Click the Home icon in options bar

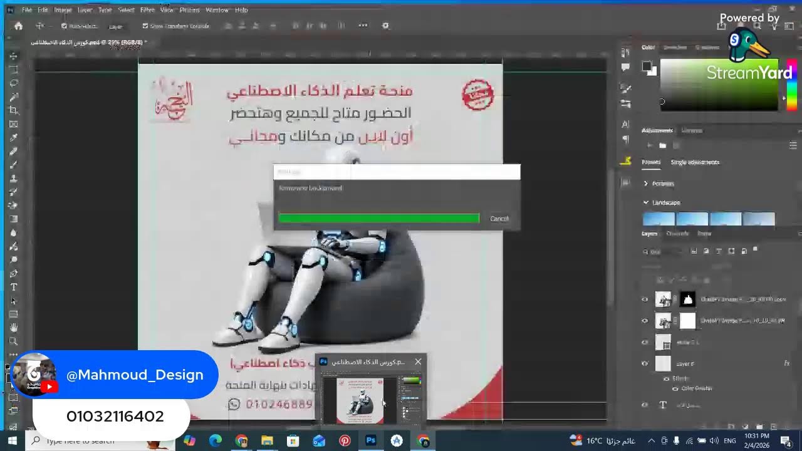[x=18, y=26]
